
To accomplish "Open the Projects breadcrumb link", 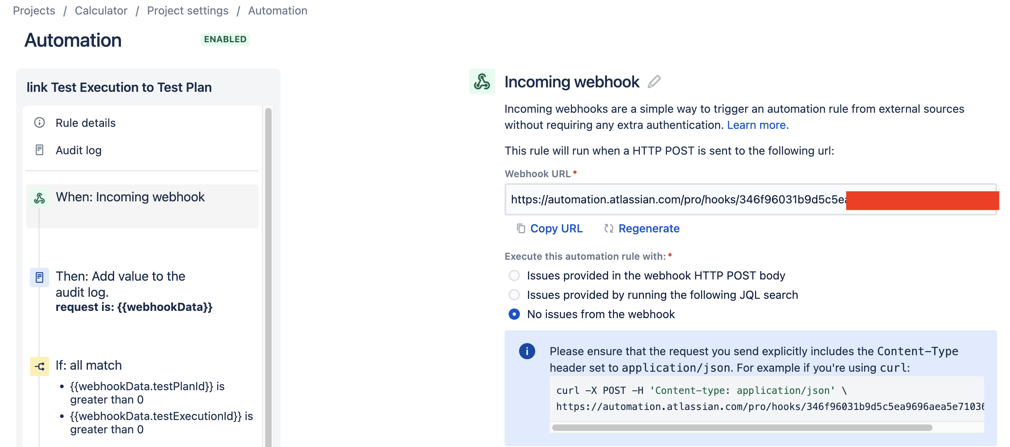I will [x=34, y=10].
